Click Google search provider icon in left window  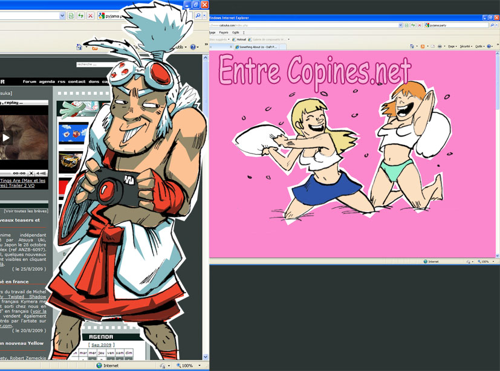[x=102, y=16]
